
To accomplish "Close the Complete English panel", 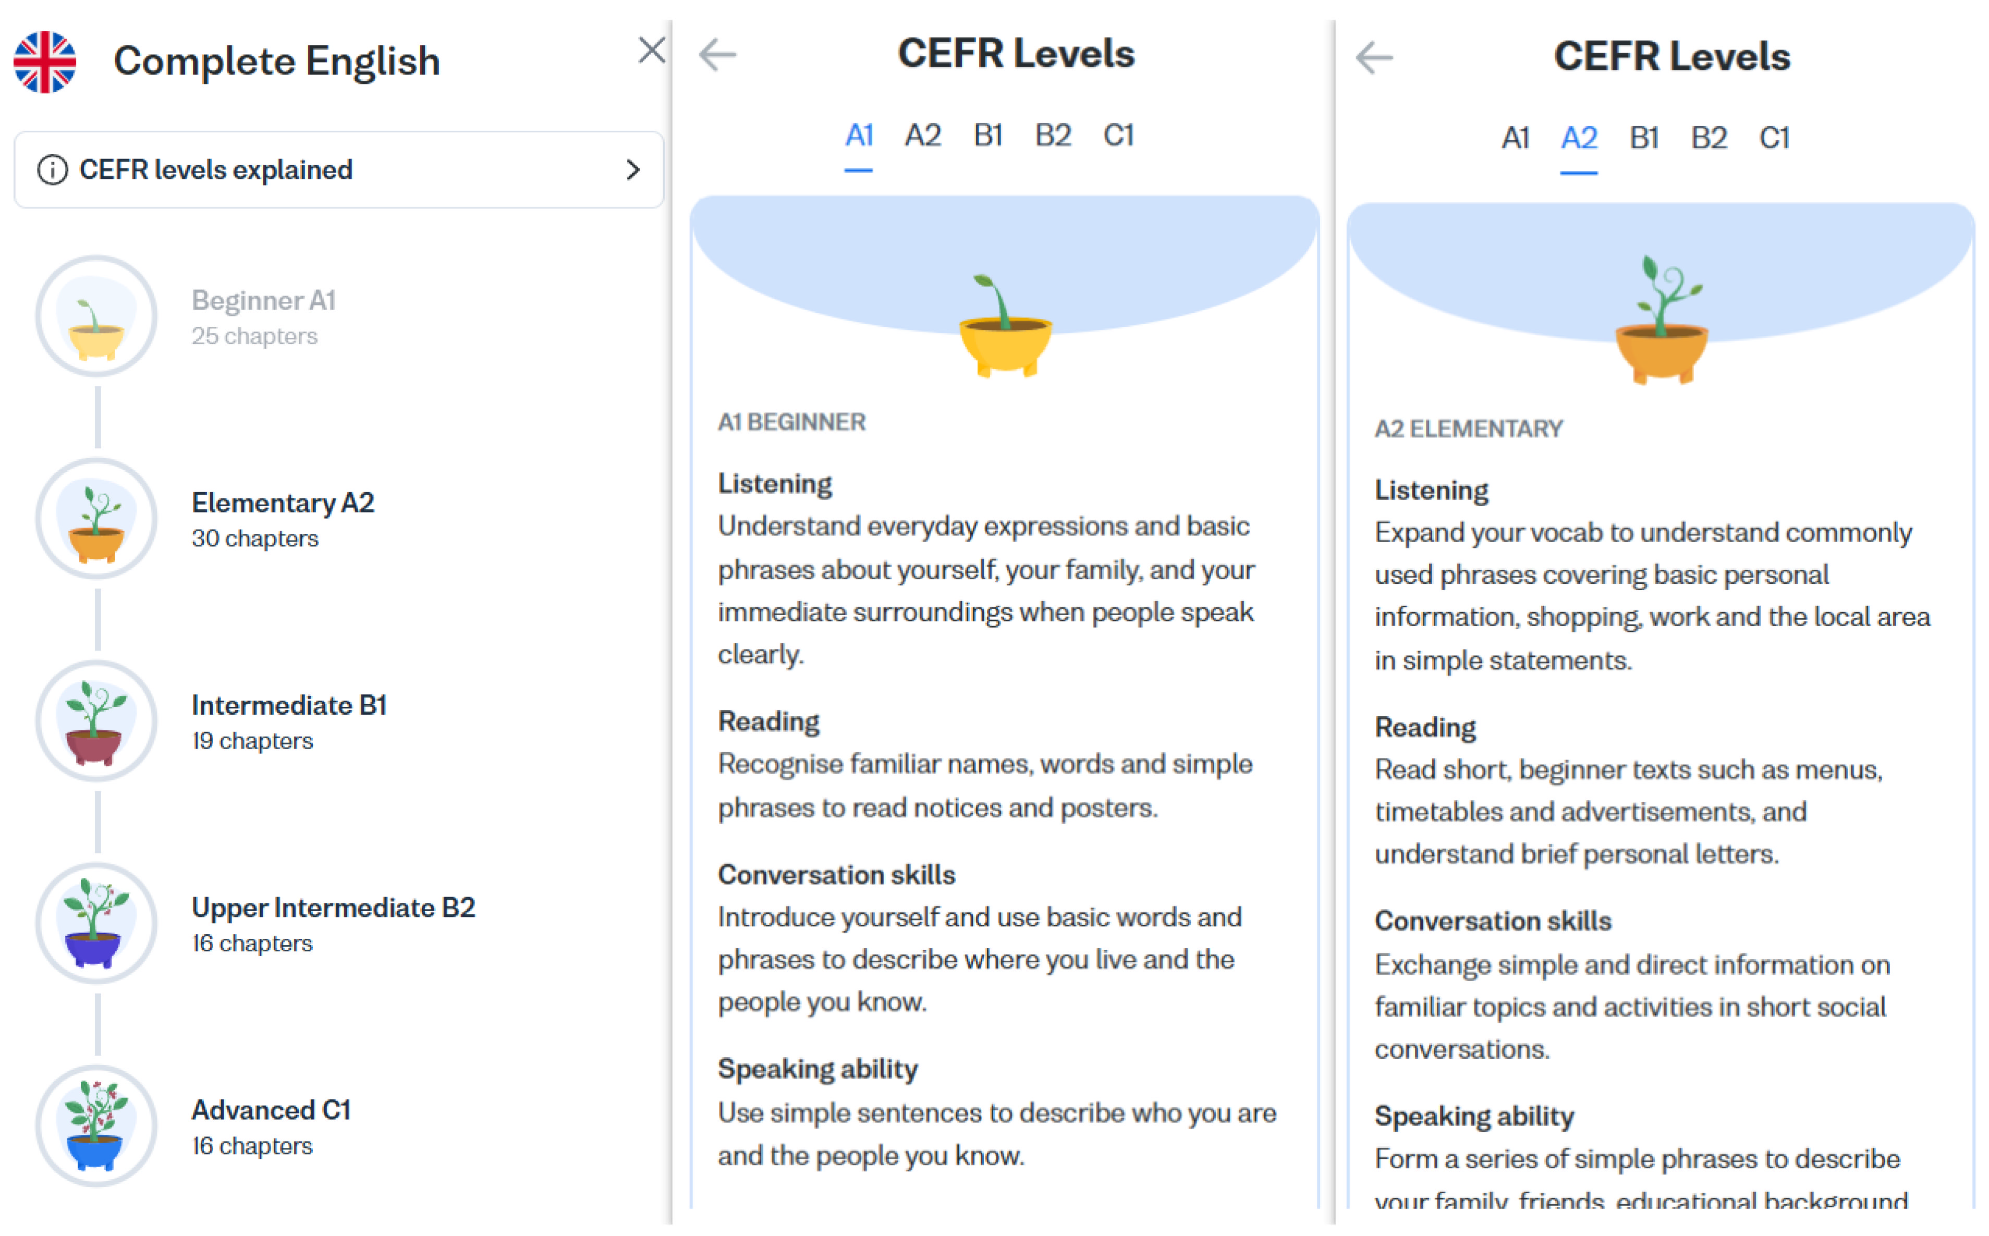I will 651,51.
